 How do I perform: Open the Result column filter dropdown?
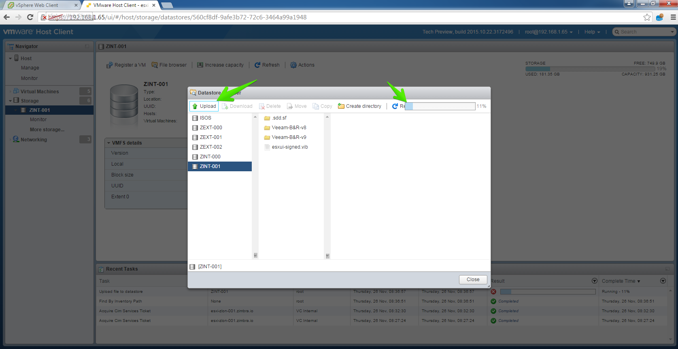click(595, 281)
